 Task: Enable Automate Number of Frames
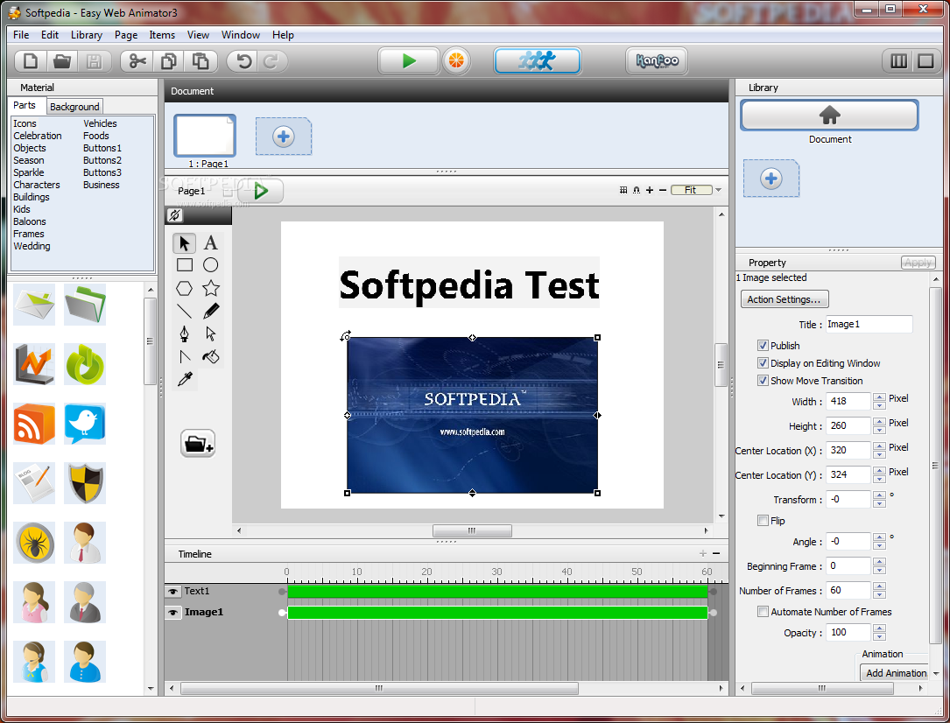[x=763, y=612]
